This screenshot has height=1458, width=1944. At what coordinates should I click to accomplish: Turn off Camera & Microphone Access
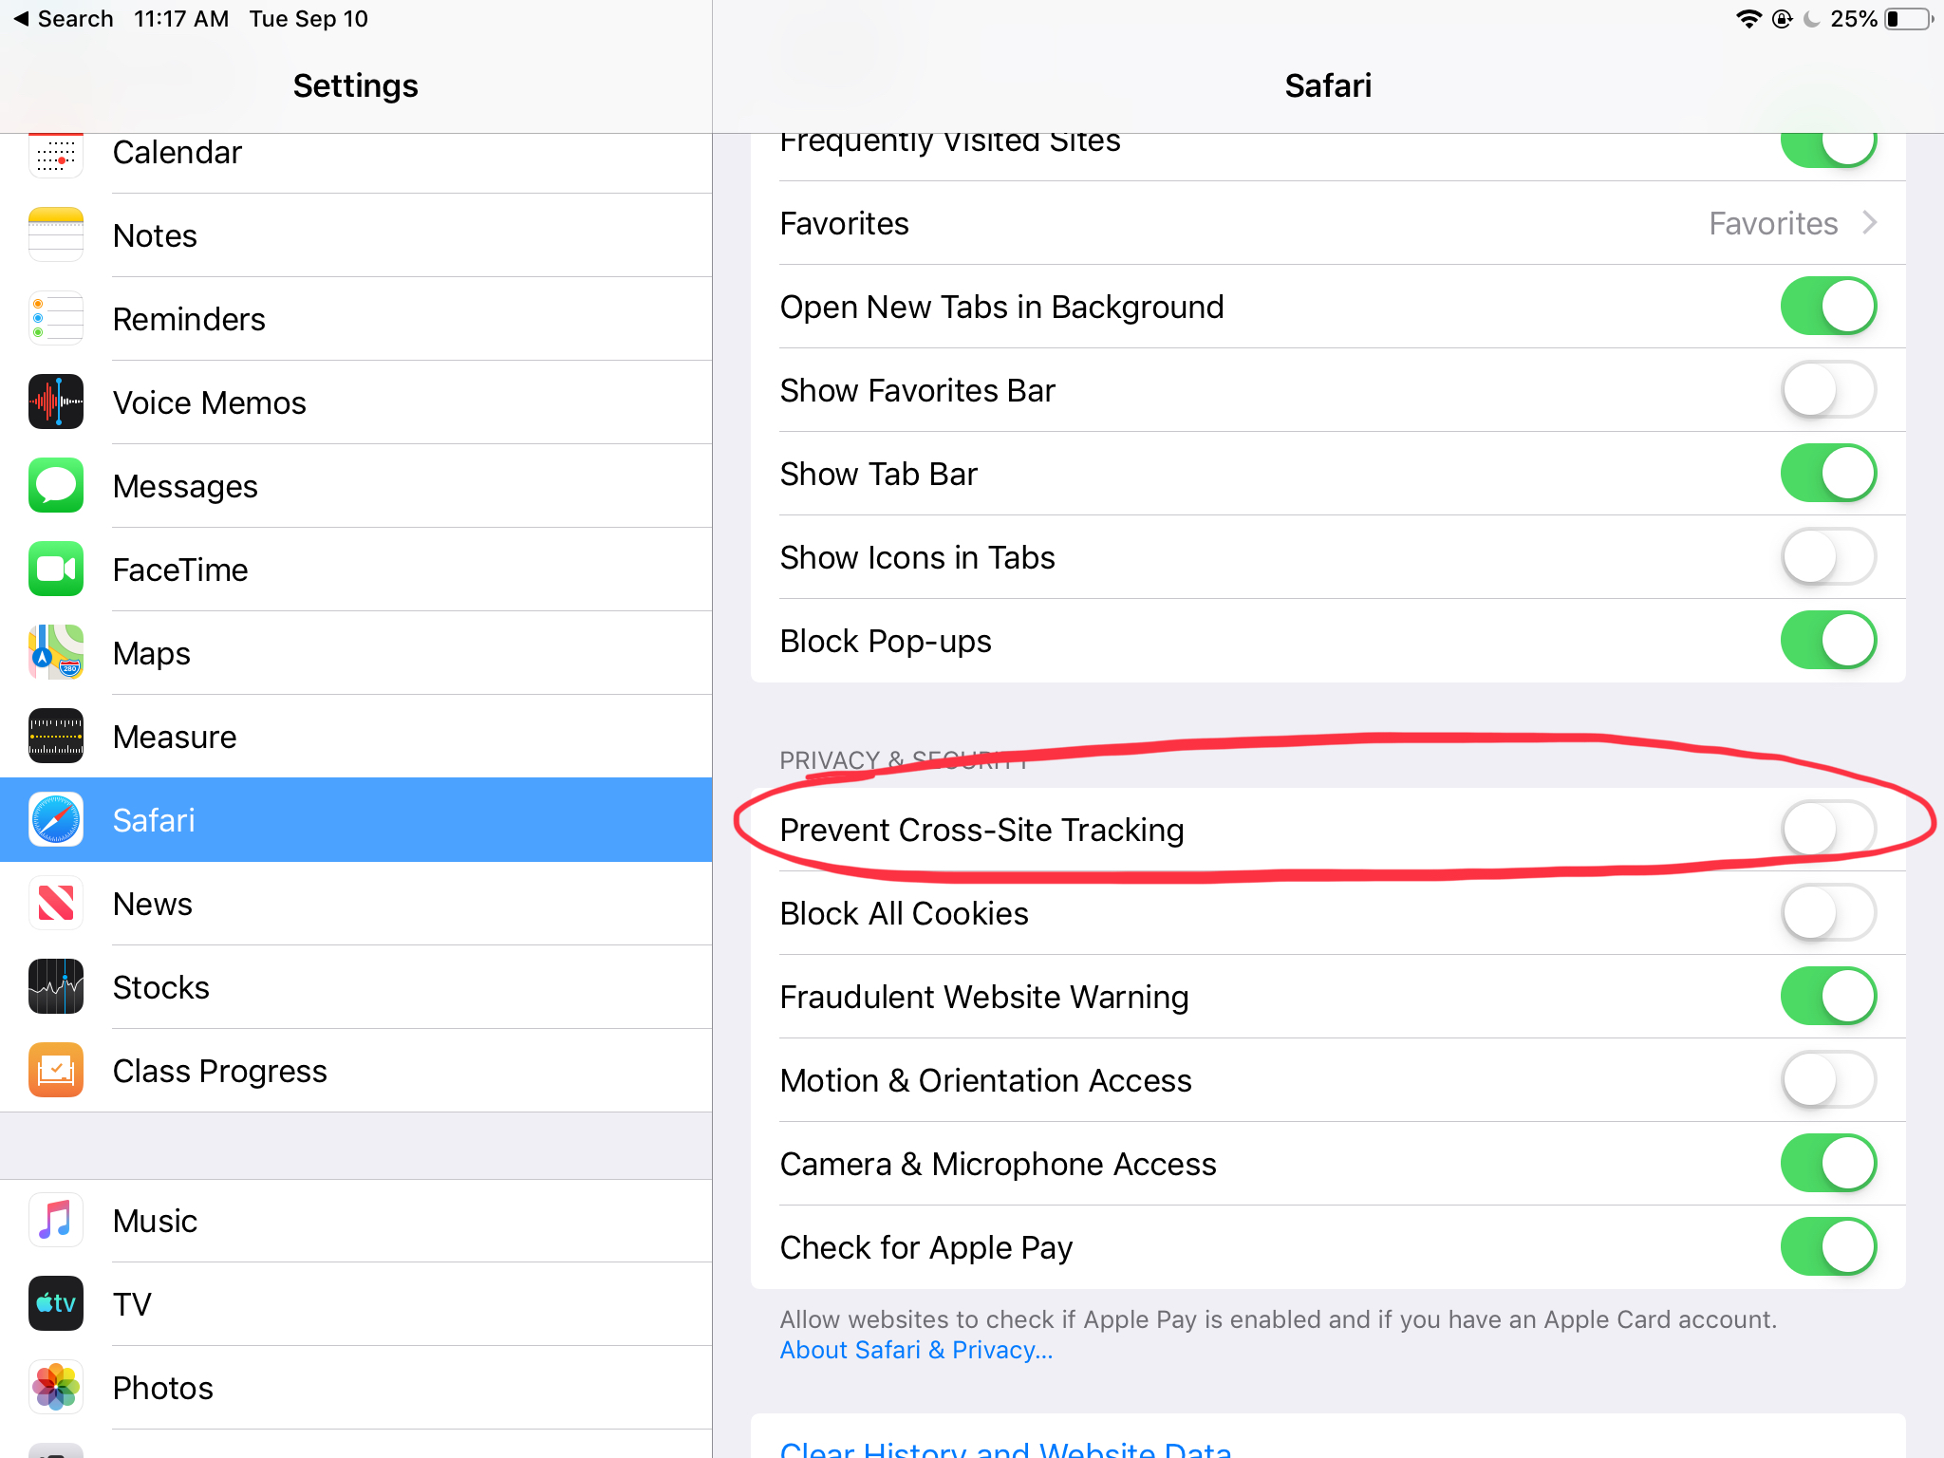tap(1828, 1163)
